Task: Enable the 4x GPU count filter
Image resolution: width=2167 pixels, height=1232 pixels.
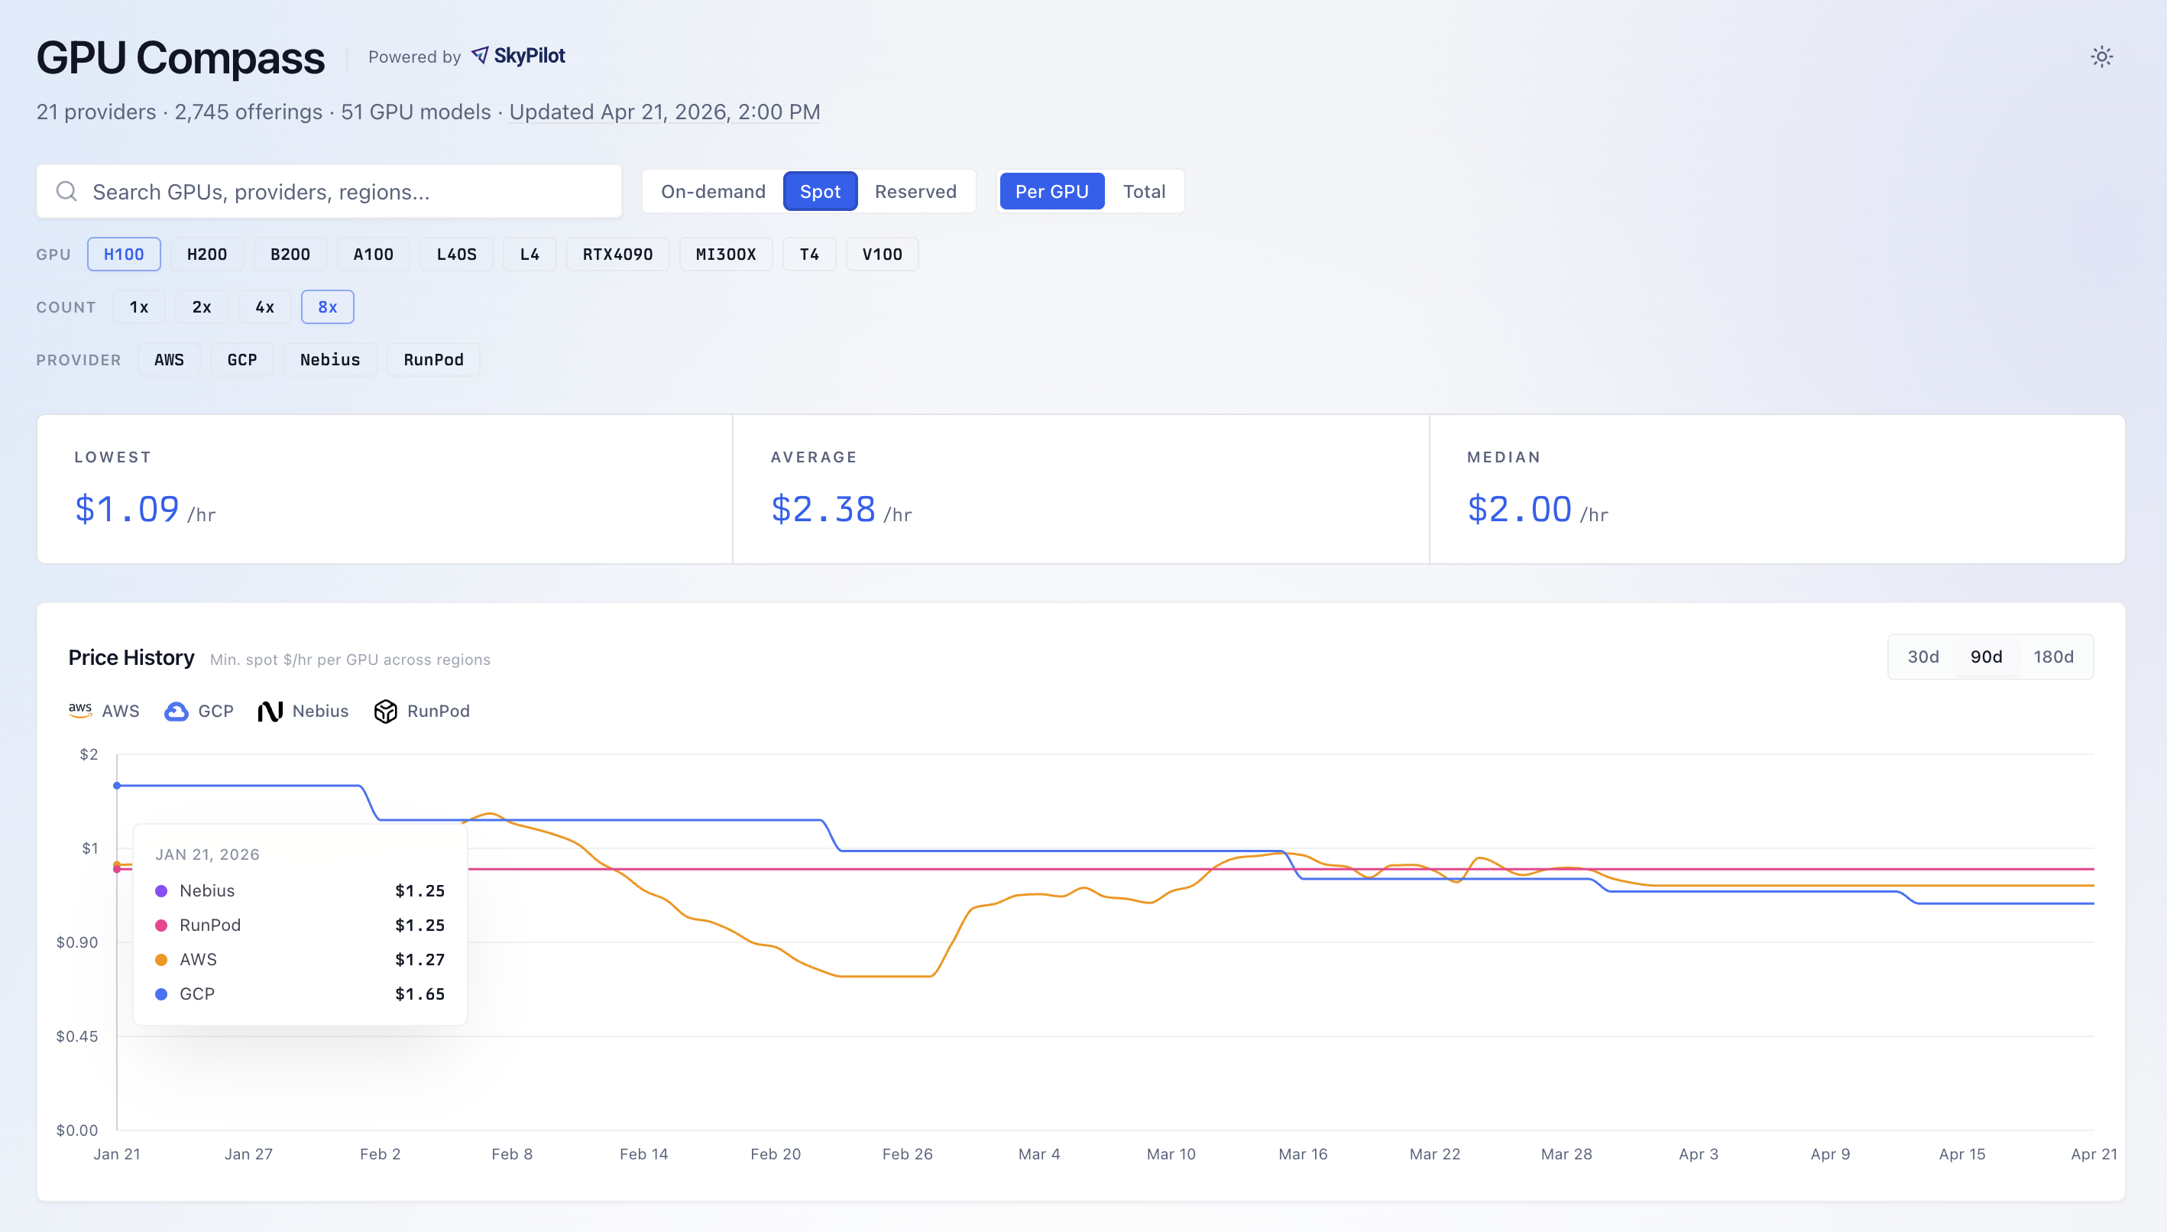Action: click(264, 306)
